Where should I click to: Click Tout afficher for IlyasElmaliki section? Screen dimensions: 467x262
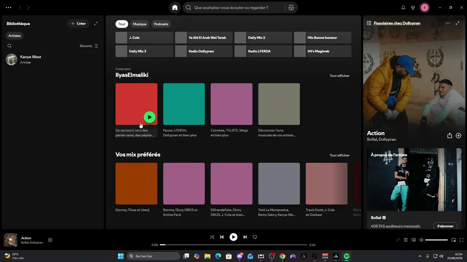pyautogui.click(x=340, y=76)
